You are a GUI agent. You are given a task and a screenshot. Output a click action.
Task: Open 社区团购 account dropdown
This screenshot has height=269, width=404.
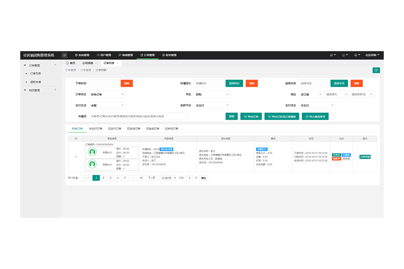pyautogui.click(x=372, y=55)
